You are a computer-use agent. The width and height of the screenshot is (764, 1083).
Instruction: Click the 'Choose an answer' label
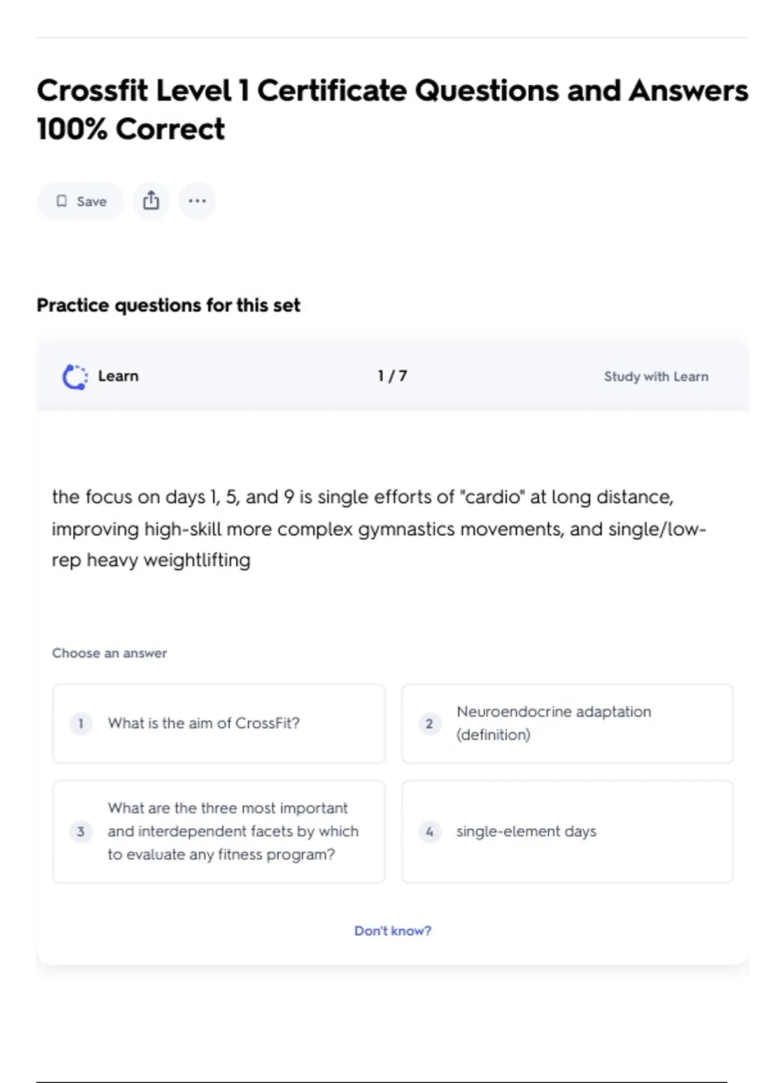[110, 653]
